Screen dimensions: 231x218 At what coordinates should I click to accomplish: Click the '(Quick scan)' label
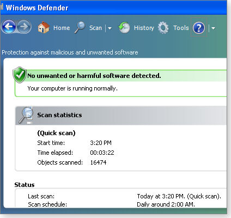click(x=56, y=133)
